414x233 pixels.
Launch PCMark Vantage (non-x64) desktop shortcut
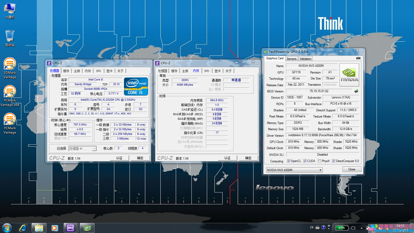click(10, 124)
